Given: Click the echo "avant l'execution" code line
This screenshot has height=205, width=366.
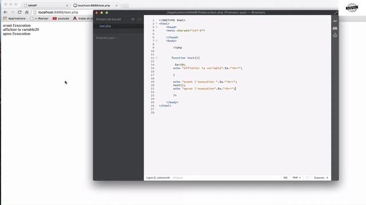Looking at the screenshot, I should [x=205, y=82].
